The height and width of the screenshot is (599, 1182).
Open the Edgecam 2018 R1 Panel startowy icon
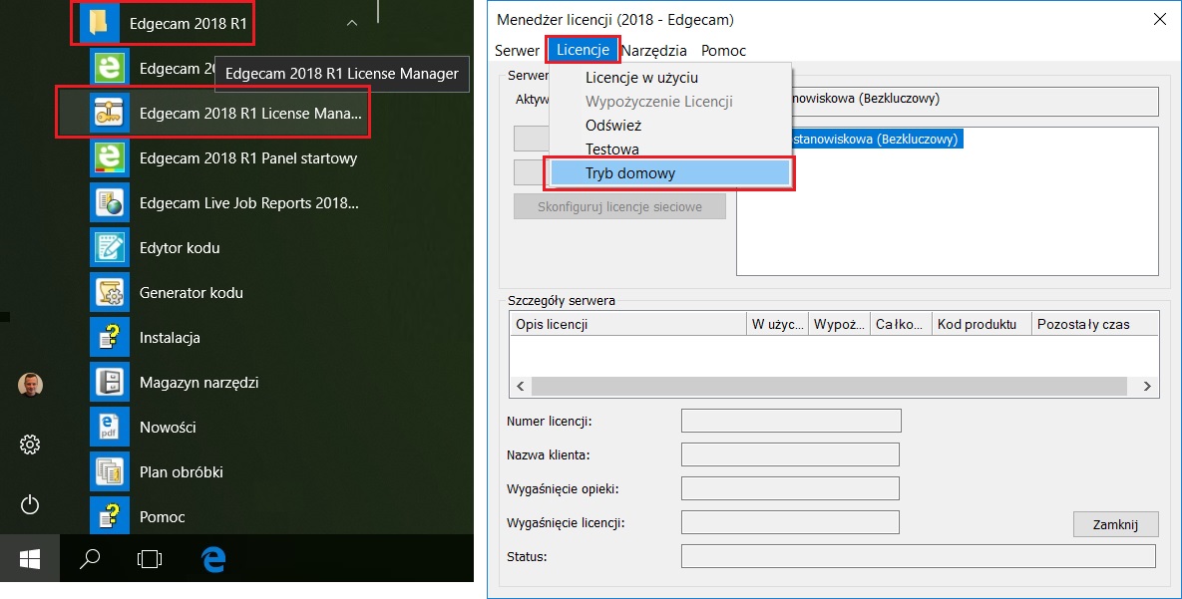click(x=110, y=158)
